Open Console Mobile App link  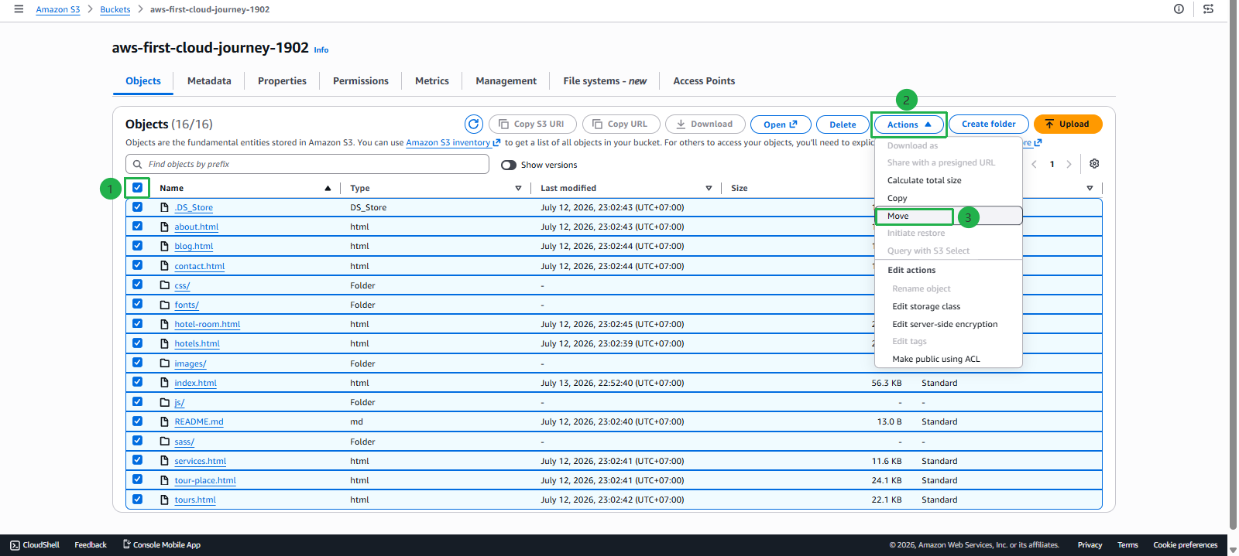click(162, 545)
